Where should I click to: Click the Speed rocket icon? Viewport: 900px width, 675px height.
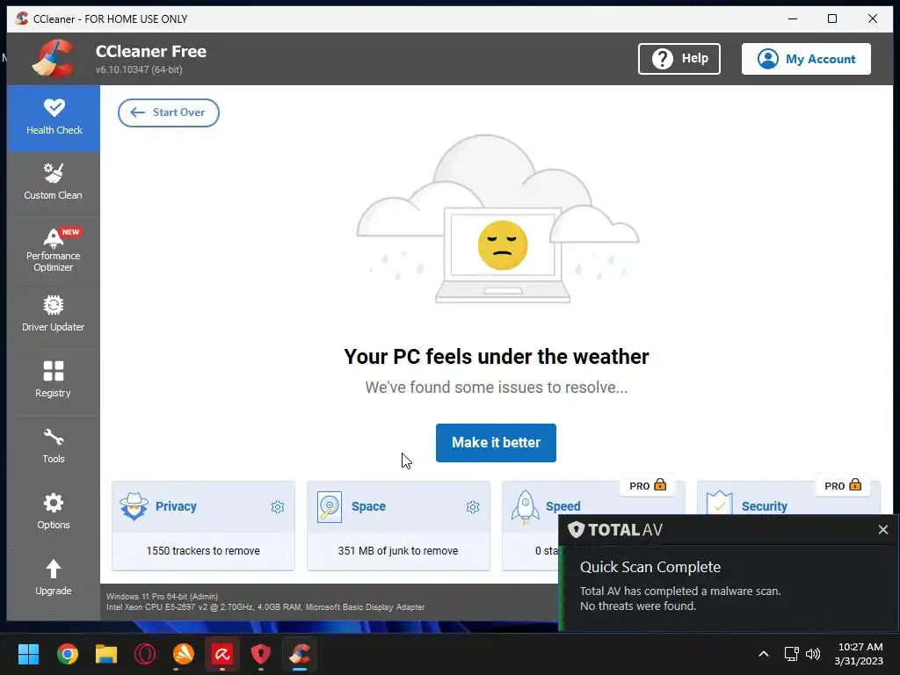[526, 507]
